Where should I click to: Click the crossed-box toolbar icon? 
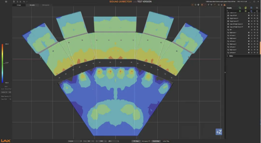coord(205,5)
